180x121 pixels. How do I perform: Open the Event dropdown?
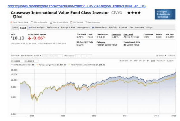pyautogui.click(x=37, y=55)
